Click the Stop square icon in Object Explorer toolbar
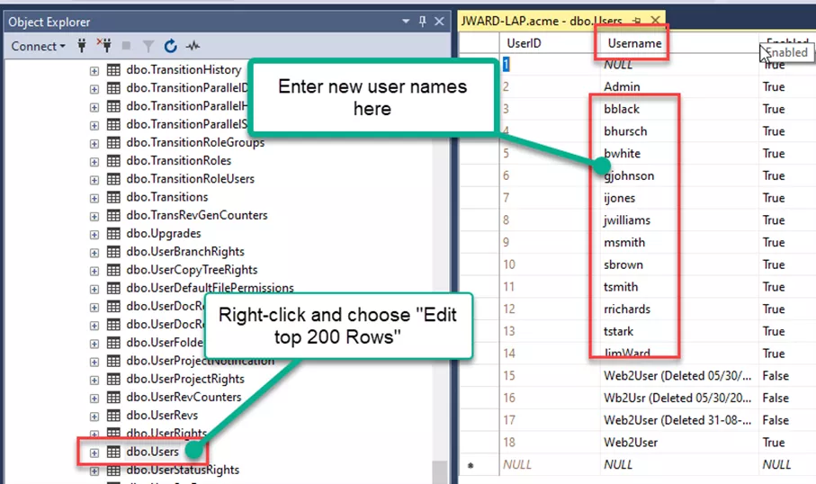This screenshot has width=816, height=484. pyautogui.click(x=126, y=46)
